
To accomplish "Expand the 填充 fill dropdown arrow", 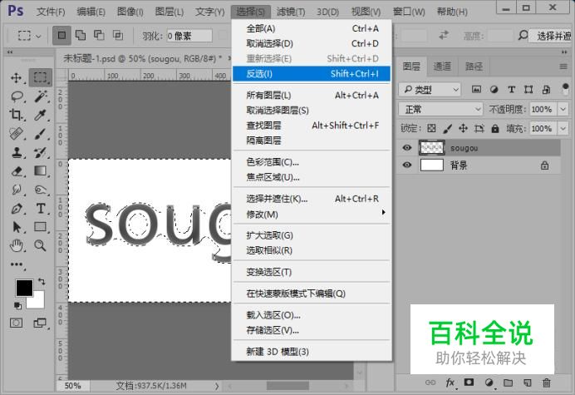I will 563,128.
